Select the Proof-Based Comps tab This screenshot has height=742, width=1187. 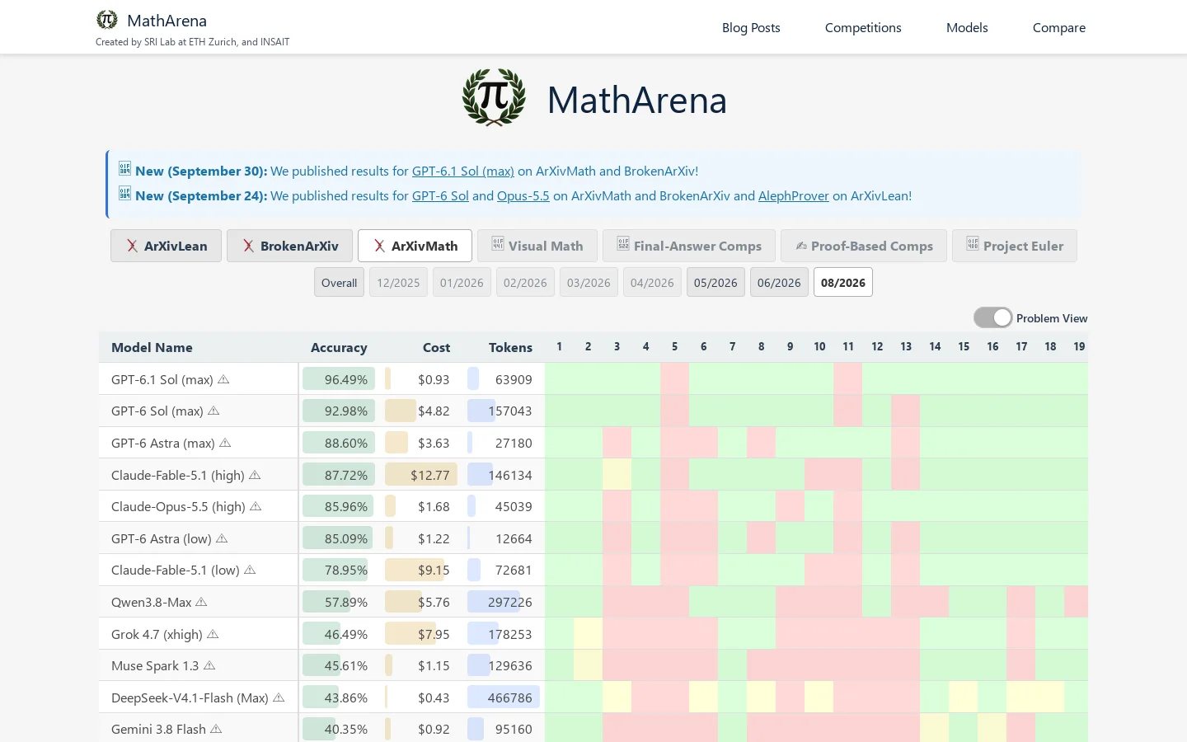(x=864, y=246)
